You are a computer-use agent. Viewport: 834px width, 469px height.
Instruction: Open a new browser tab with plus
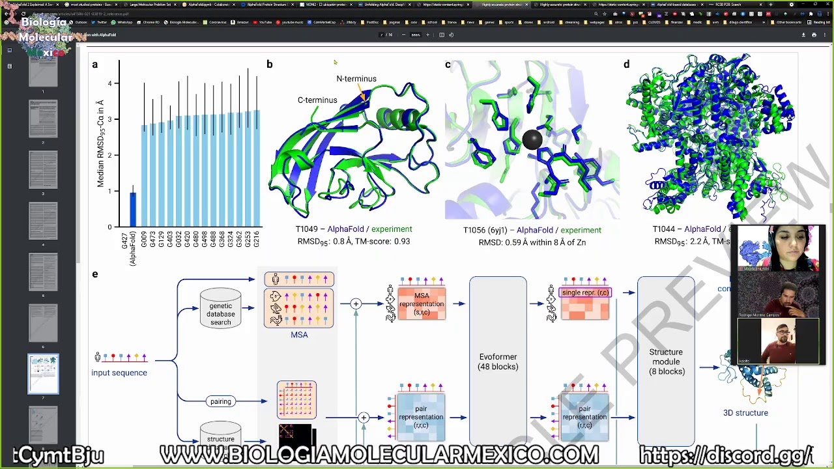(771, 5)
